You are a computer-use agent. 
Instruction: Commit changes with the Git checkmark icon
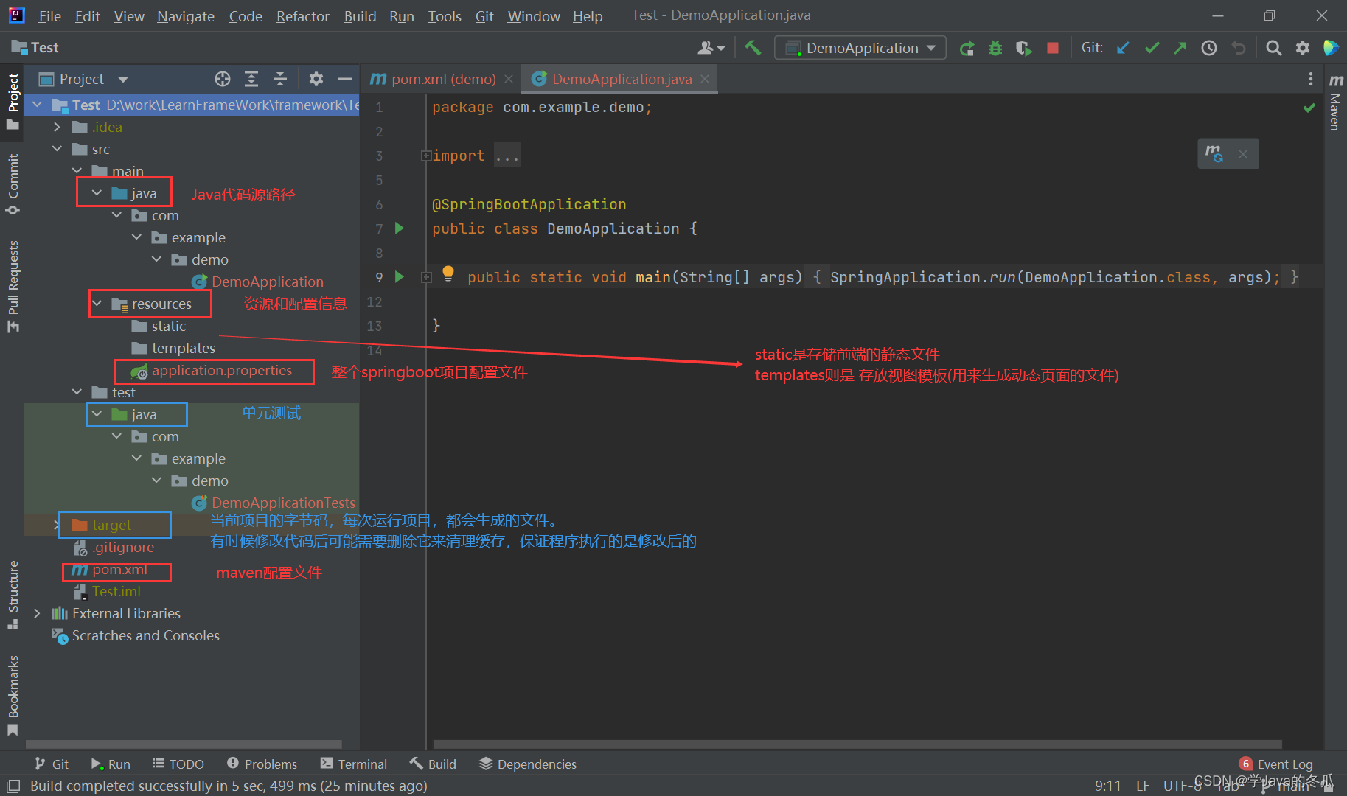point(1152,48)
